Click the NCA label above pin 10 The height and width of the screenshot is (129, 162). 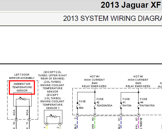pyautogui.click(x=14, y=112)
